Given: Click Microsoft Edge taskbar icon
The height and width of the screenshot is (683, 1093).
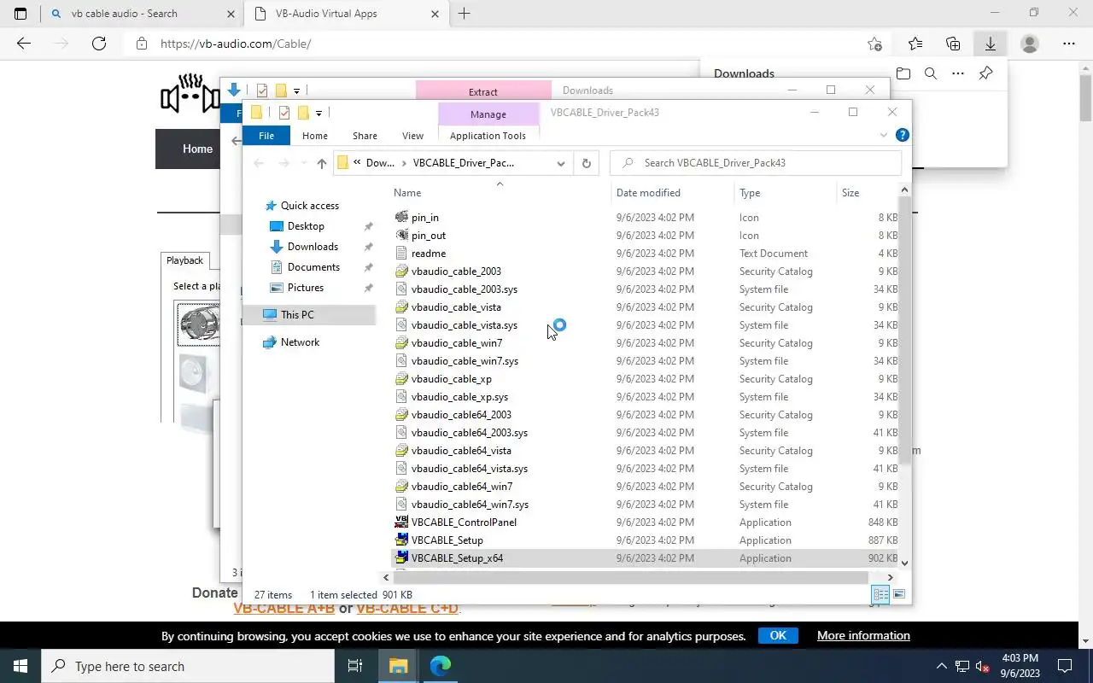Looking at the screenshot, I should [440, 666].
